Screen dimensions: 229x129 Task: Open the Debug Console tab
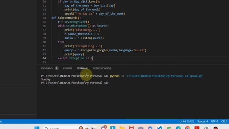point(102,68)
